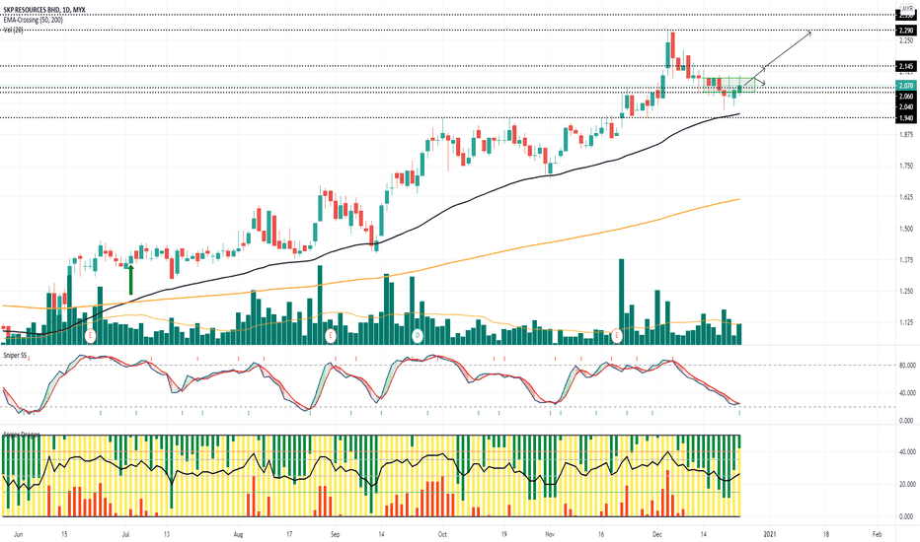
Task: Click the D dividend marker on volume pane
Action: pyautogui.click(x=418, y=336)
